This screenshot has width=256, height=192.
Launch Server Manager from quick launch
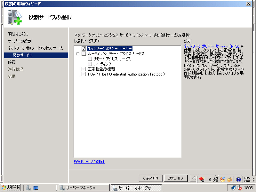28,188
